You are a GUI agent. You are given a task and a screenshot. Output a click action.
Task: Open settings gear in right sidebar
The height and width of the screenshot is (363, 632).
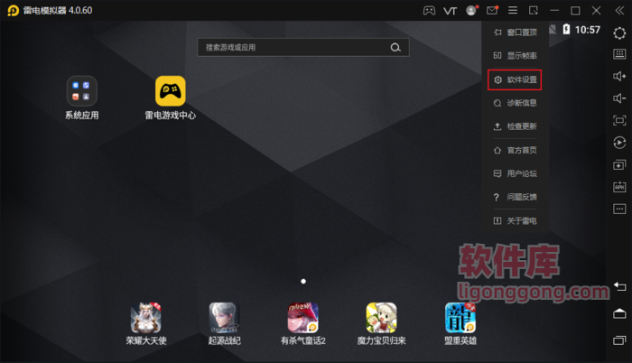click(x=619, y=33)
